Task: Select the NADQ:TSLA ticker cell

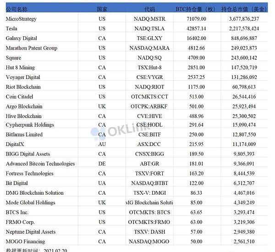Action: coord(149,28)
